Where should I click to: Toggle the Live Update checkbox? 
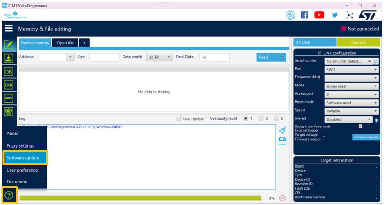179,119
